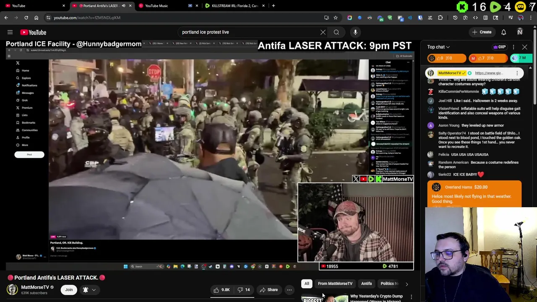Open the Overland Hams $20 Super Chat
This screenshot has width=537, height=302.
[474, 194]
